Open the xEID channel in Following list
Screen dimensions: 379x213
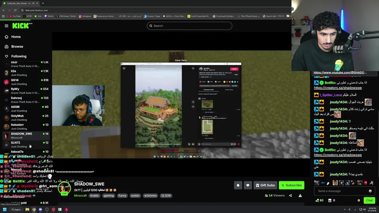pyautogui.click(x=26, y=64)
